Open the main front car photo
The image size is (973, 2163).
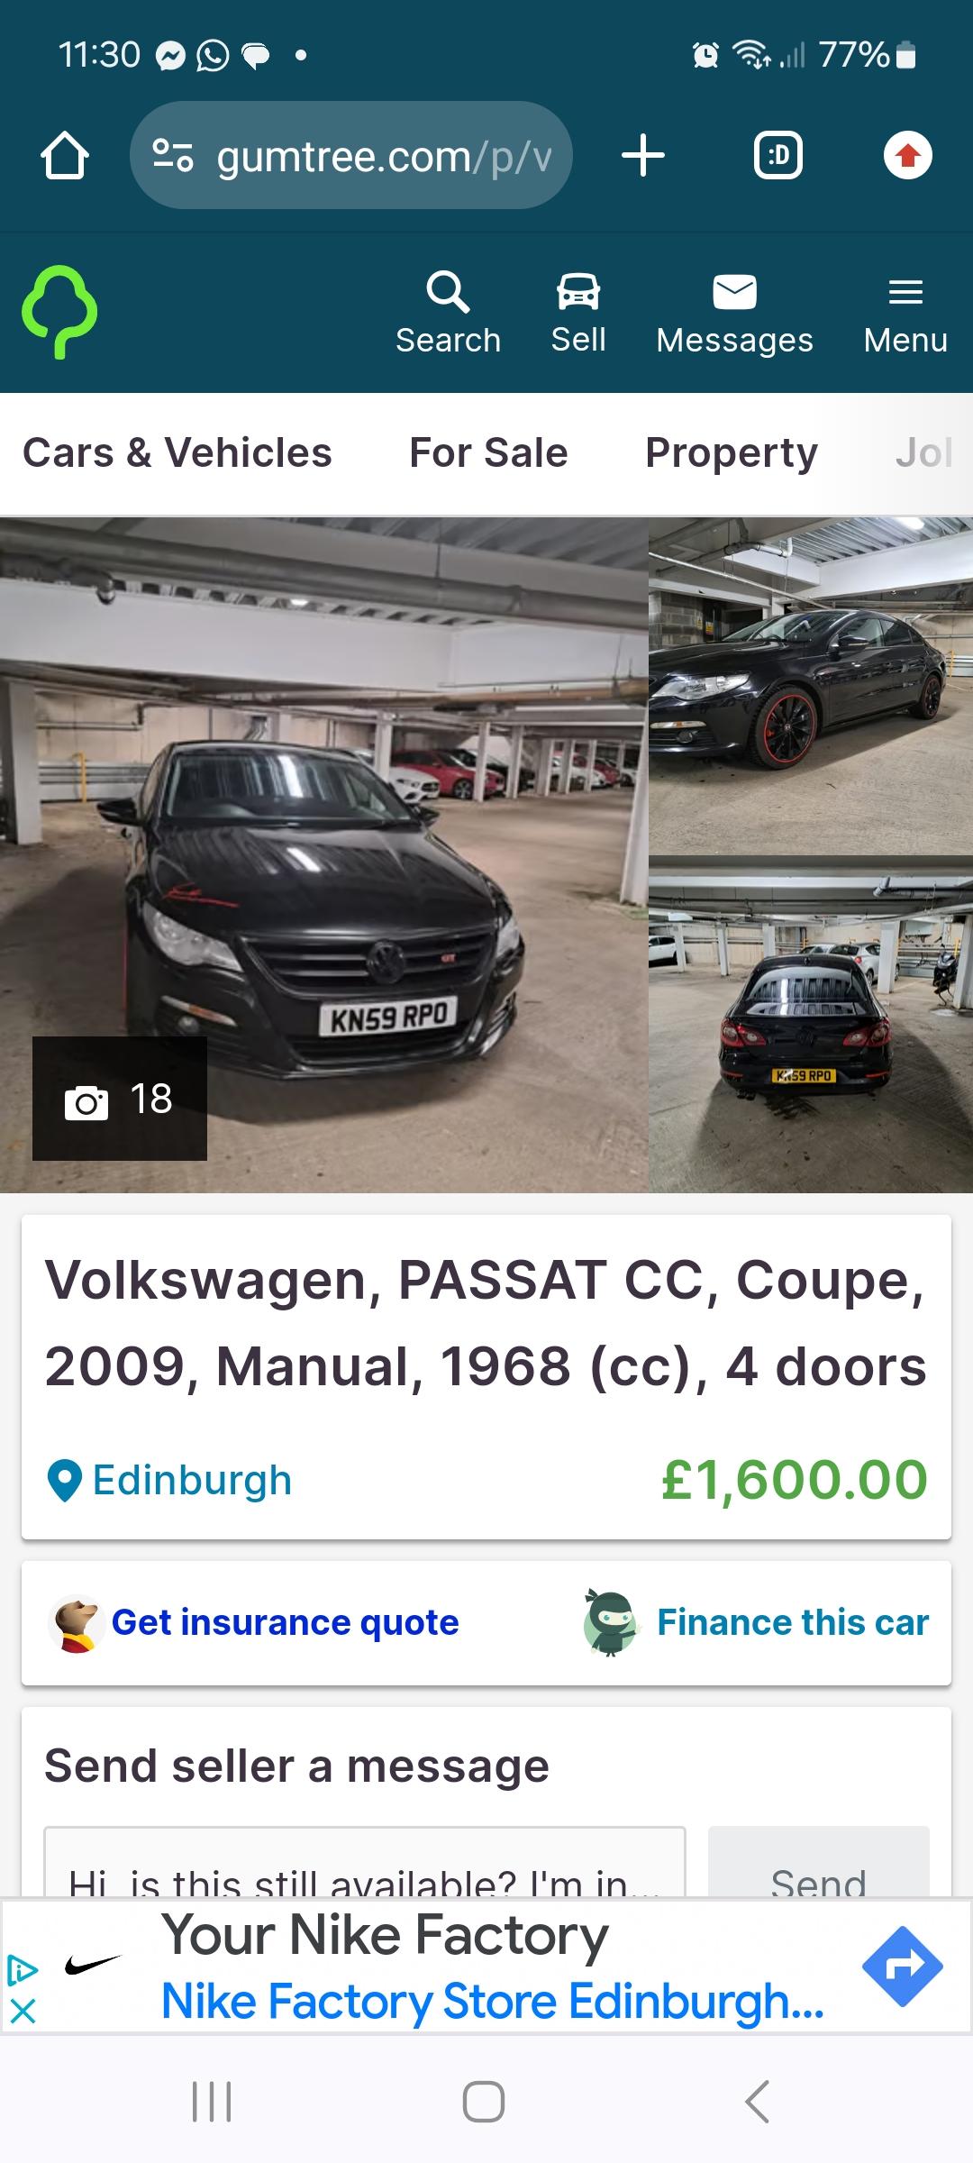coord(324,854)
